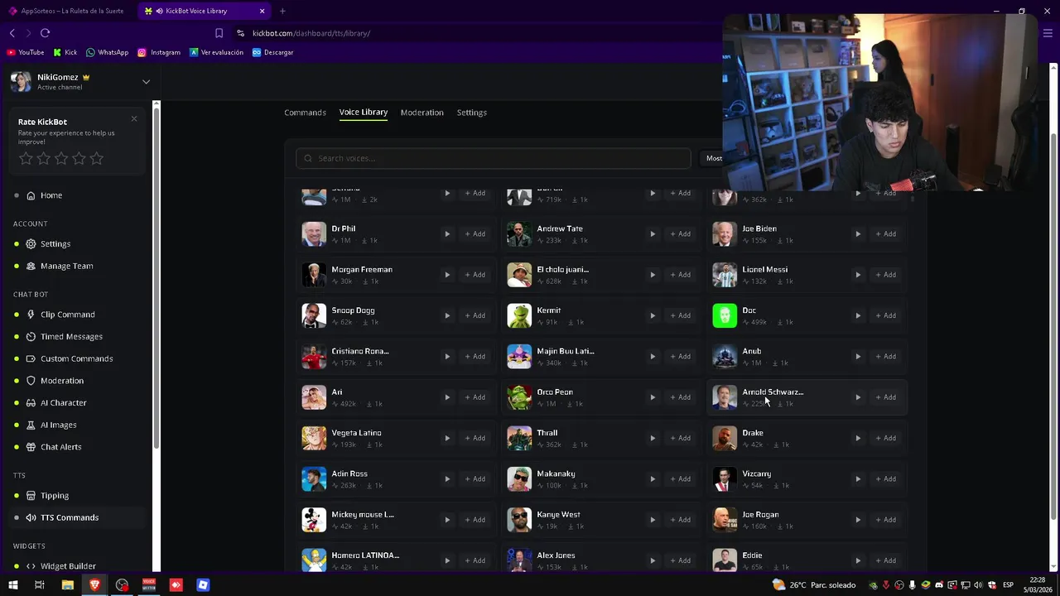Open AI Character page
Viewport: 1060px width, 596px height.
[63, 403]
